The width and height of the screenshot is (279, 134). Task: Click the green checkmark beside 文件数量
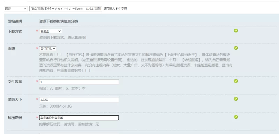point(236,81)
